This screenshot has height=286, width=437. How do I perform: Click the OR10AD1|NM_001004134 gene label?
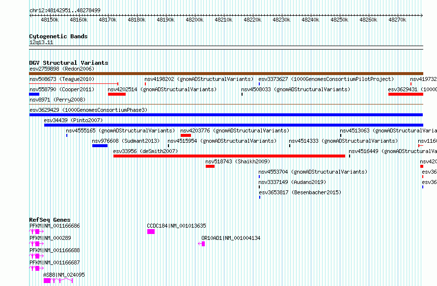pos(231,238)
